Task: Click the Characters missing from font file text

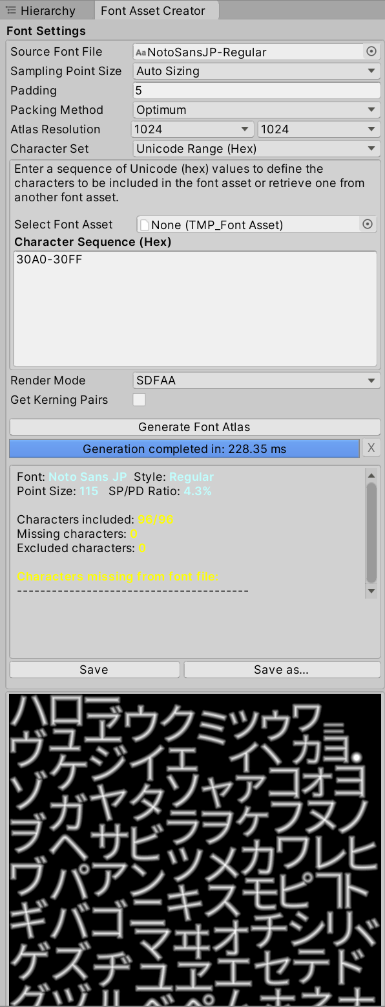Action: point(118,577)
